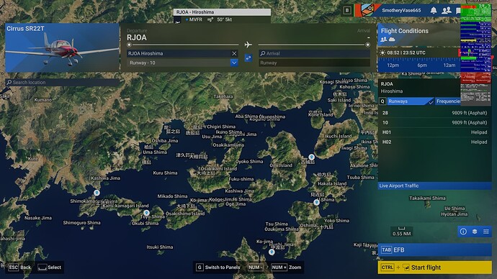Image resolution: width=497 pixels, height=279 pixels.
Task: Open the Flight Conditions panel
Action: tap(418, 35)
